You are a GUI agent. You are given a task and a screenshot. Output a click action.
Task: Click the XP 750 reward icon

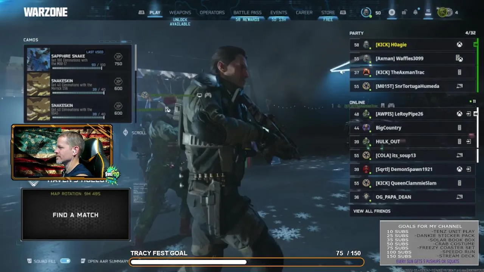click(118, 57)
